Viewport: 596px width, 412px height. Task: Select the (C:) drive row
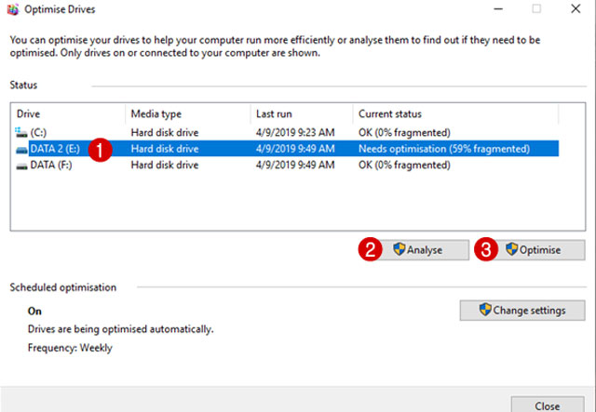[279, 132]
